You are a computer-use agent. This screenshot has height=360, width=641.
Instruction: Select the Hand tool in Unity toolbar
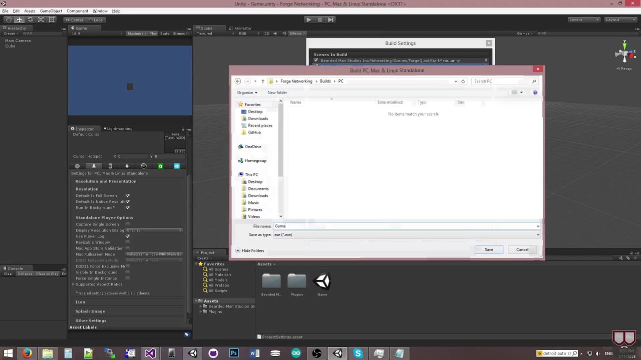point(9,19)
